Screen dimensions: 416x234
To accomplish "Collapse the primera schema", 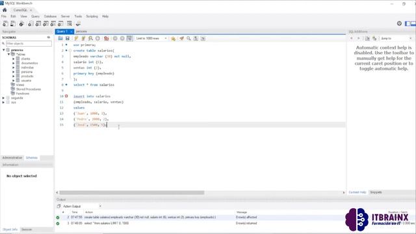I will pyautogui.click(x=3, y=50).
